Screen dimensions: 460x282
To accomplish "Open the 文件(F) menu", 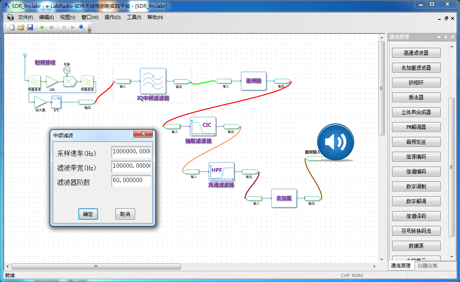I will pyautogui.click(x=26, y=17).
